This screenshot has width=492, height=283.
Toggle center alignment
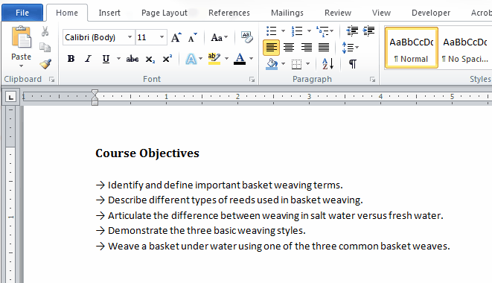(289, 48)
